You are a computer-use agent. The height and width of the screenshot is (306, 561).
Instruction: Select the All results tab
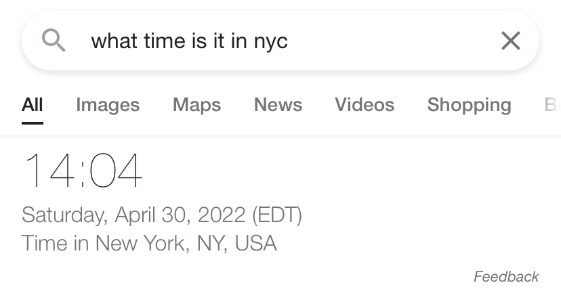(x=32, y=105)
